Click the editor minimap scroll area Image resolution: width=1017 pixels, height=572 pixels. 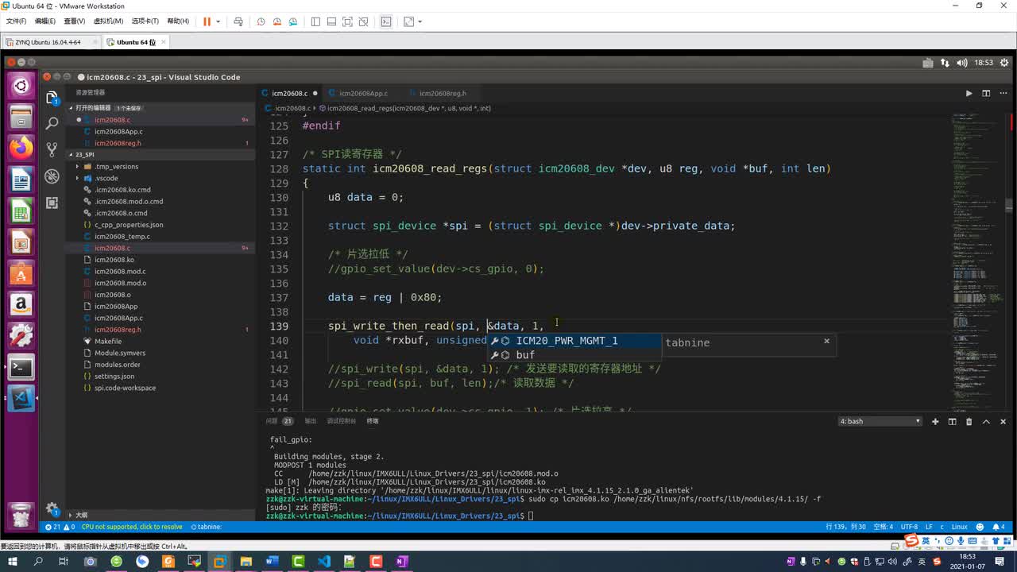[978, 262]
